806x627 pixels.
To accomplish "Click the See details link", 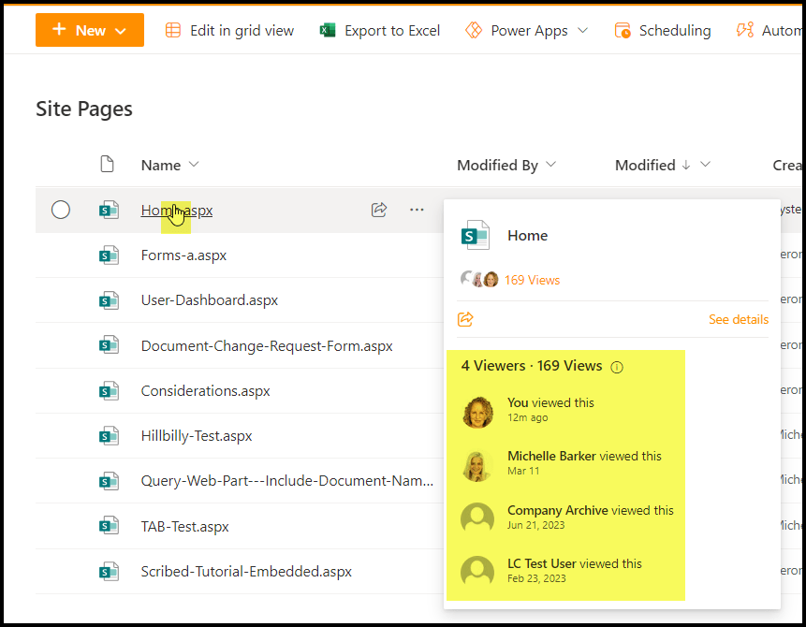I will coord(738,319).
